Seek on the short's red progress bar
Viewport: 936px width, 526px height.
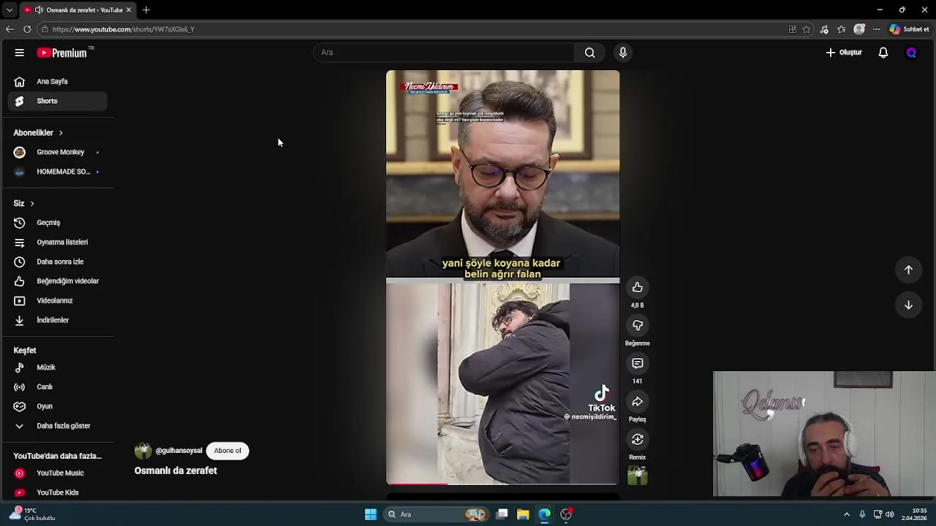(x=502, y=484)
